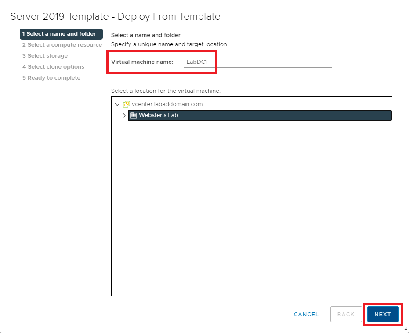Viewport: 409px width, 333px height.
Task: Open step 1 Select a name and folder
Action: pos(61,34)
